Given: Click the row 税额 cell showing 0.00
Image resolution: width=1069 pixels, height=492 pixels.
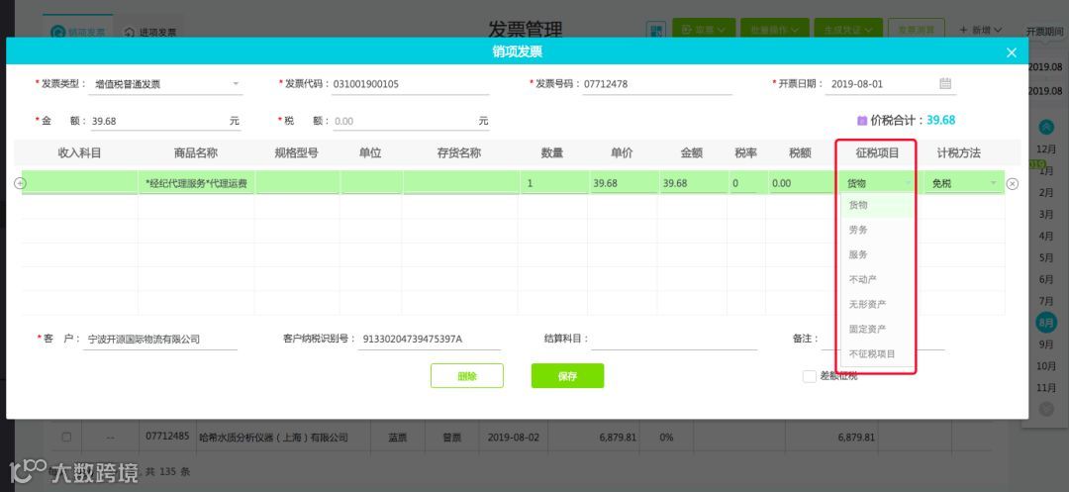Looking at the screenshot, I should [x=801, y=183].
